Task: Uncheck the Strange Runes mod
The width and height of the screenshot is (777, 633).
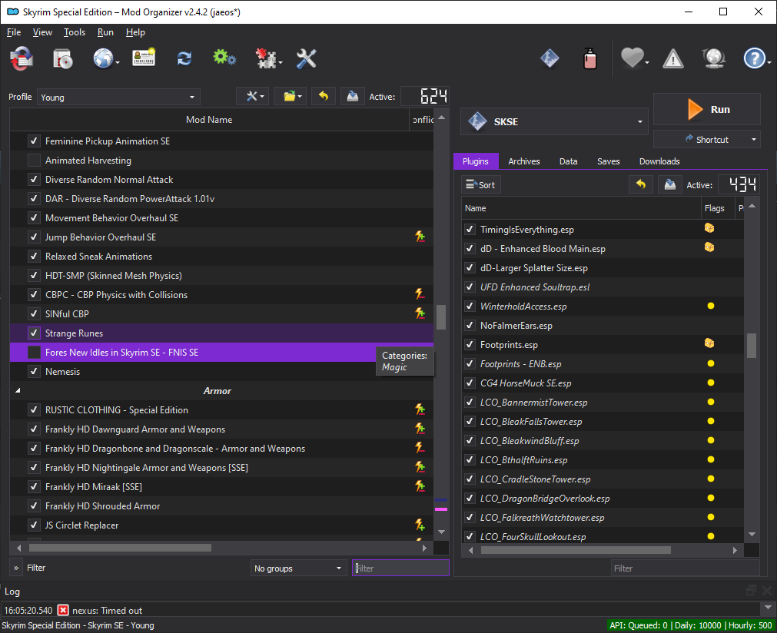Action: [x=34, y=333]
